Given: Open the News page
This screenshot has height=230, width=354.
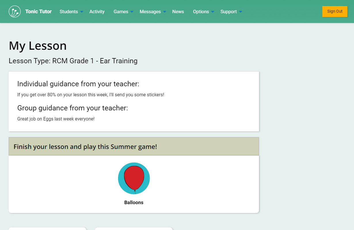Looking at the screenshot, I should pyautogui.click(x=178, y=11).
